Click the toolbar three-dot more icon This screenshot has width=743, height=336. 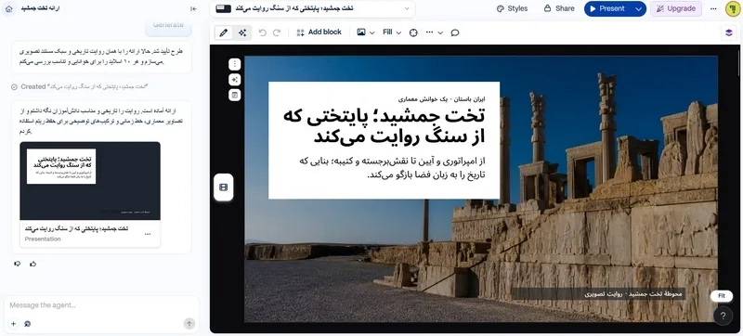click(429, 32)
